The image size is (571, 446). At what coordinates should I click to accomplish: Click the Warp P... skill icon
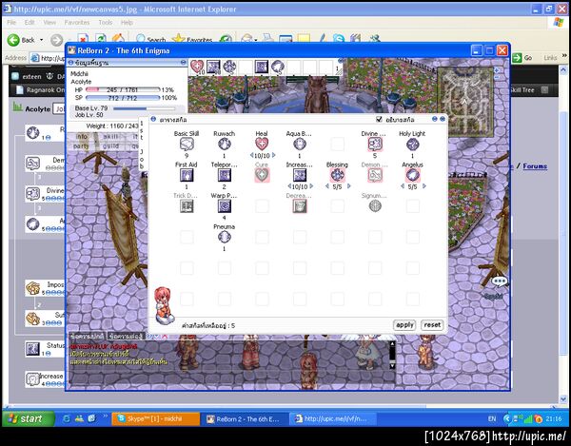tap(224, 206)
